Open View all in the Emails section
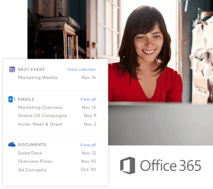Image resolution: width=213 pixels, height=189 pixels. tap(88, 99)
